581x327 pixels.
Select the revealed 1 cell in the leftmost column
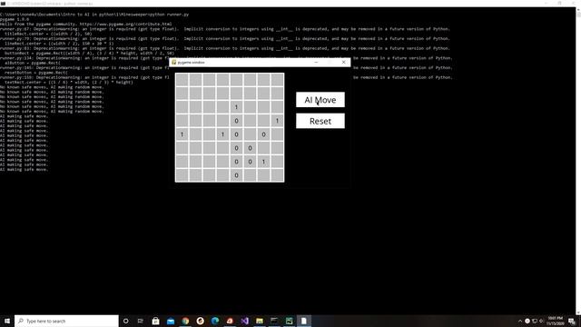pos(182,134)
